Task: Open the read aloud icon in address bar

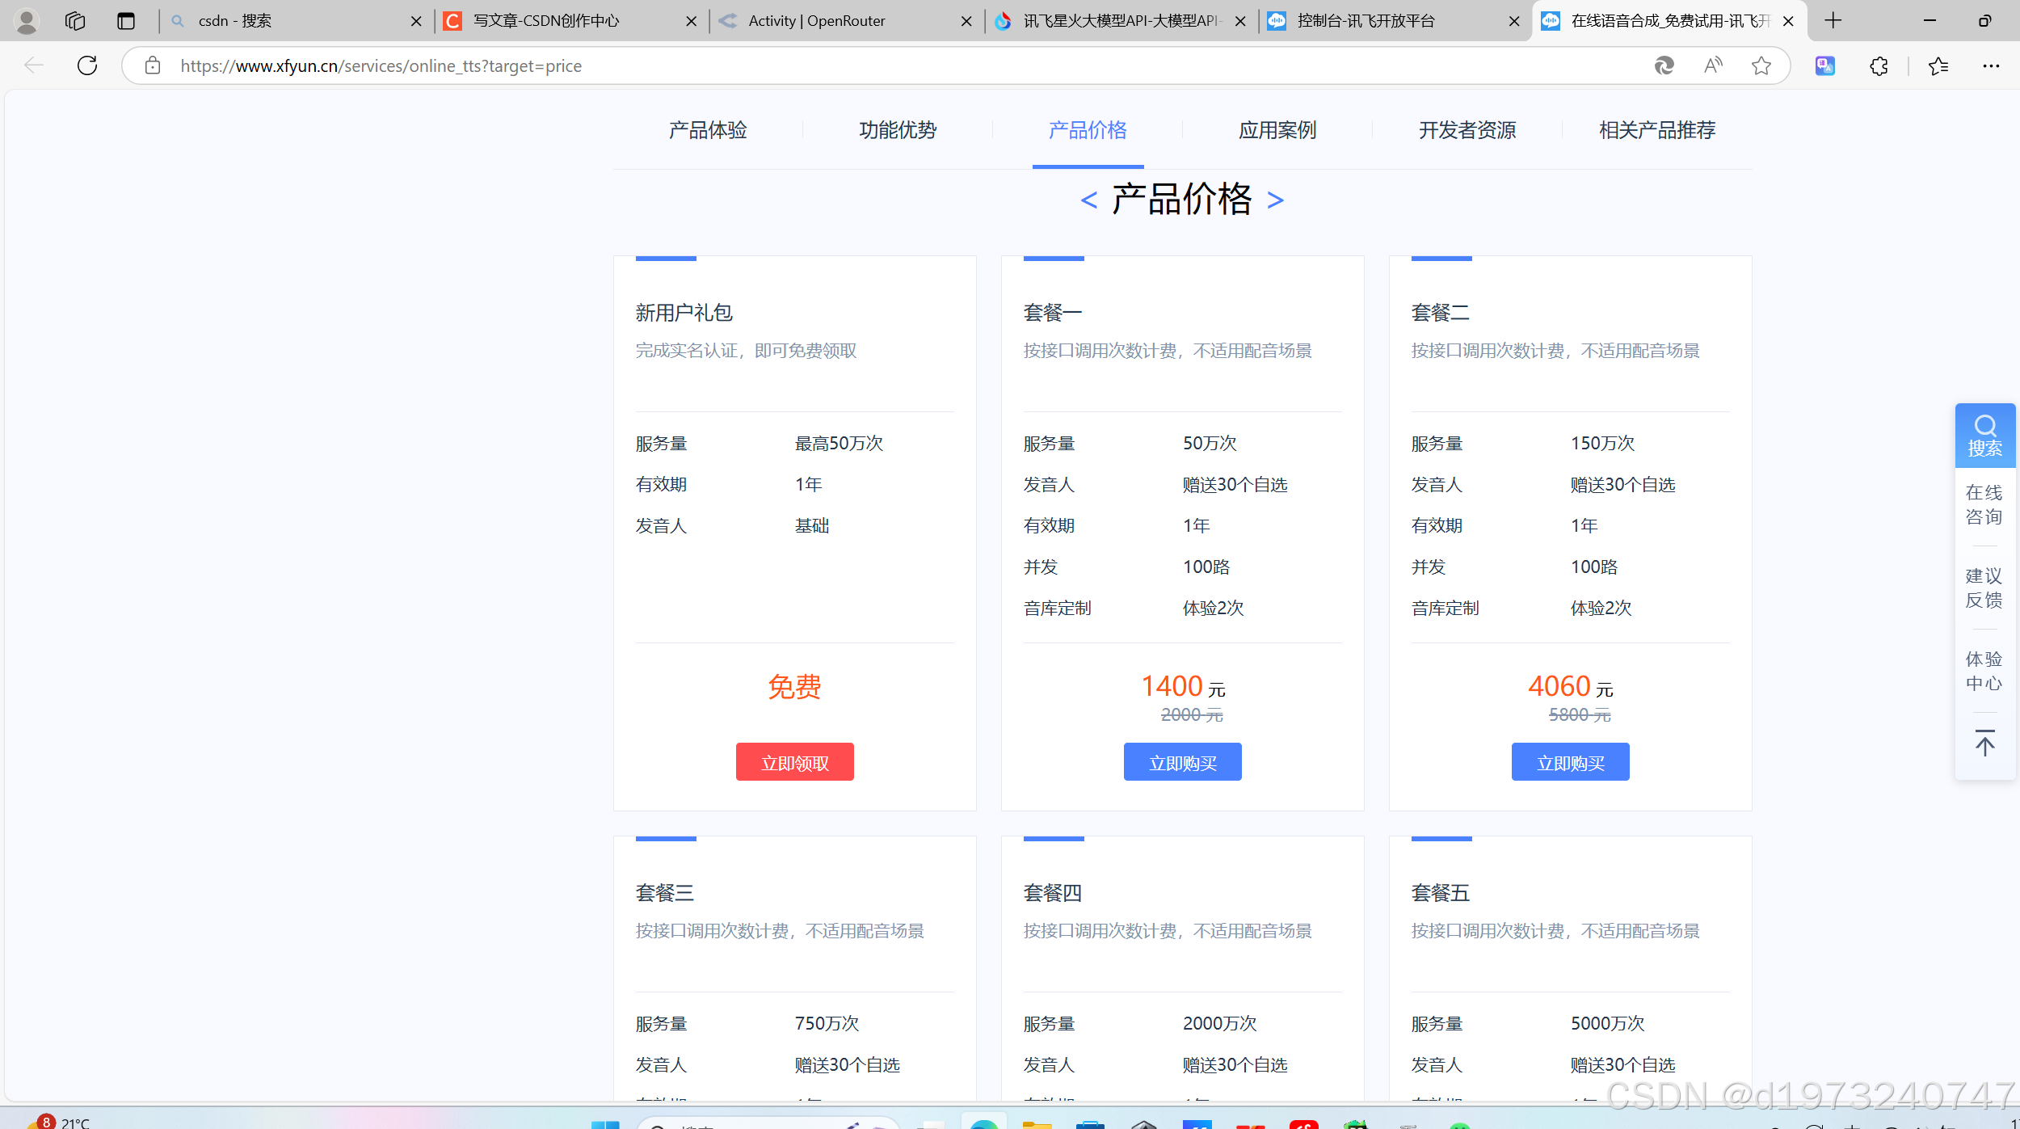Action: tap(1713, 65)
